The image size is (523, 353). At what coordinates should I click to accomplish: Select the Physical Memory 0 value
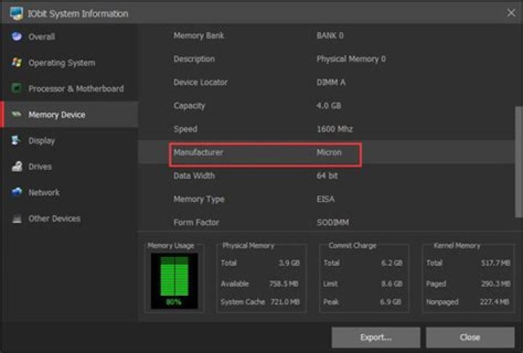pos(352,59)
